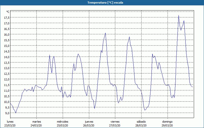Click the 16,5 axis value
This screenshot has height=128, width=204.
(x=7, y=29)
